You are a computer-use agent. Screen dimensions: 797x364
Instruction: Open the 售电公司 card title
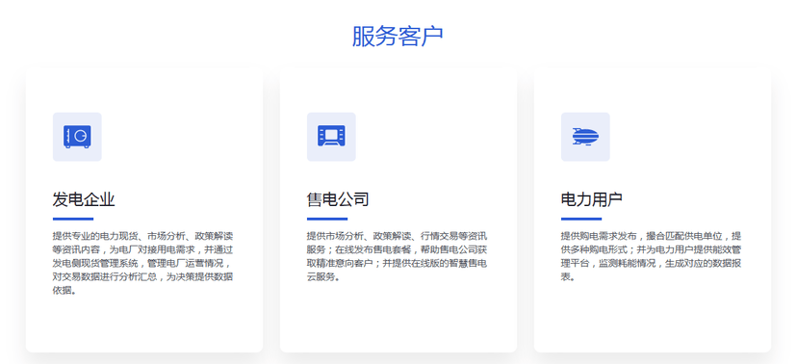(338, 199)
